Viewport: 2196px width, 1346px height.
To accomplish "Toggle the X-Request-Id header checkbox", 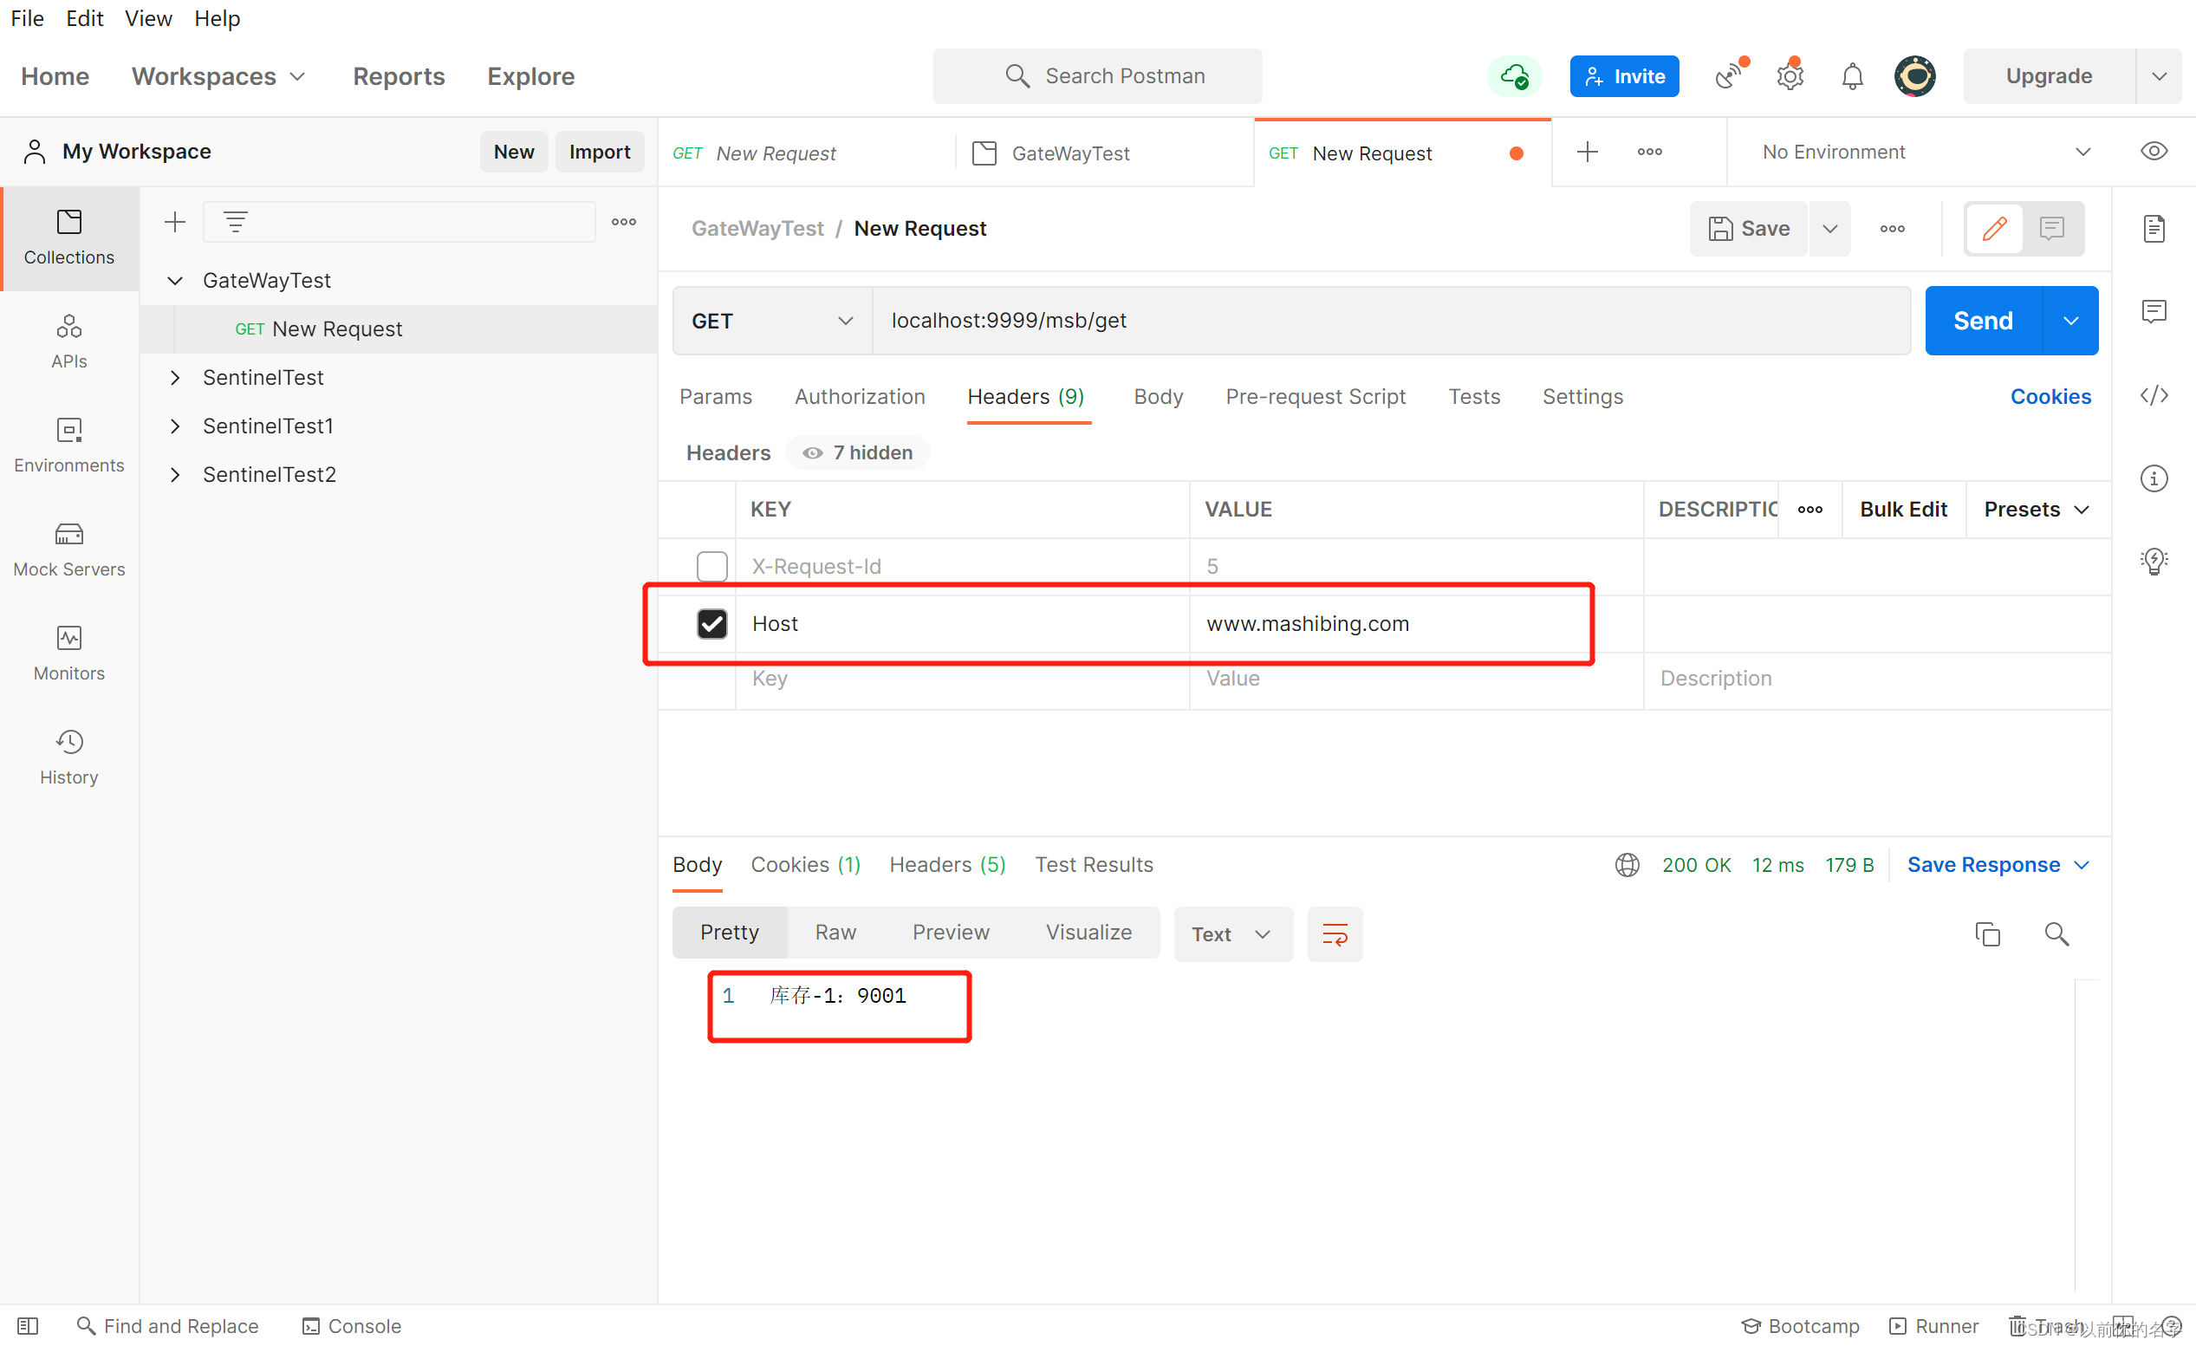I will pos(711,566).
